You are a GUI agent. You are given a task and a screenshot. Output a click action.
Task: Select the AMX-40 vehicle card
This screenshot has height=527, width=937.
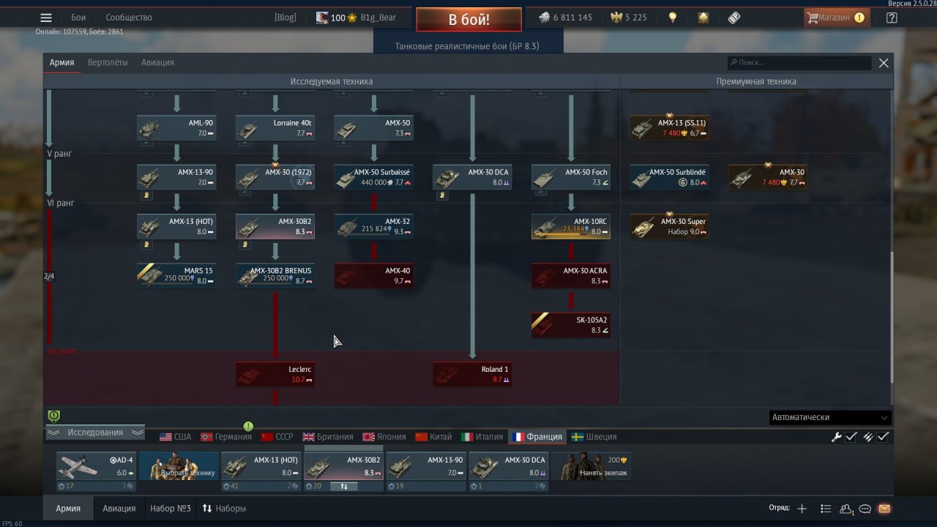(374, 275)
